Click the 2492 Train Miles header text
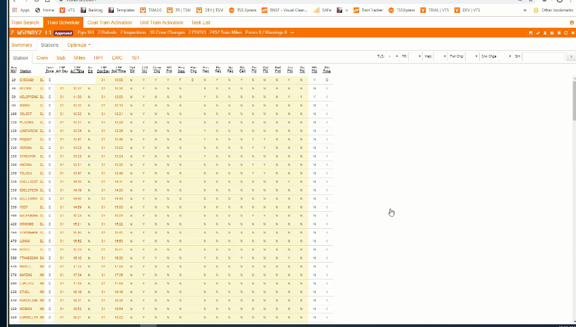Viewport: 576px width, 327px height. pos(226,32)
